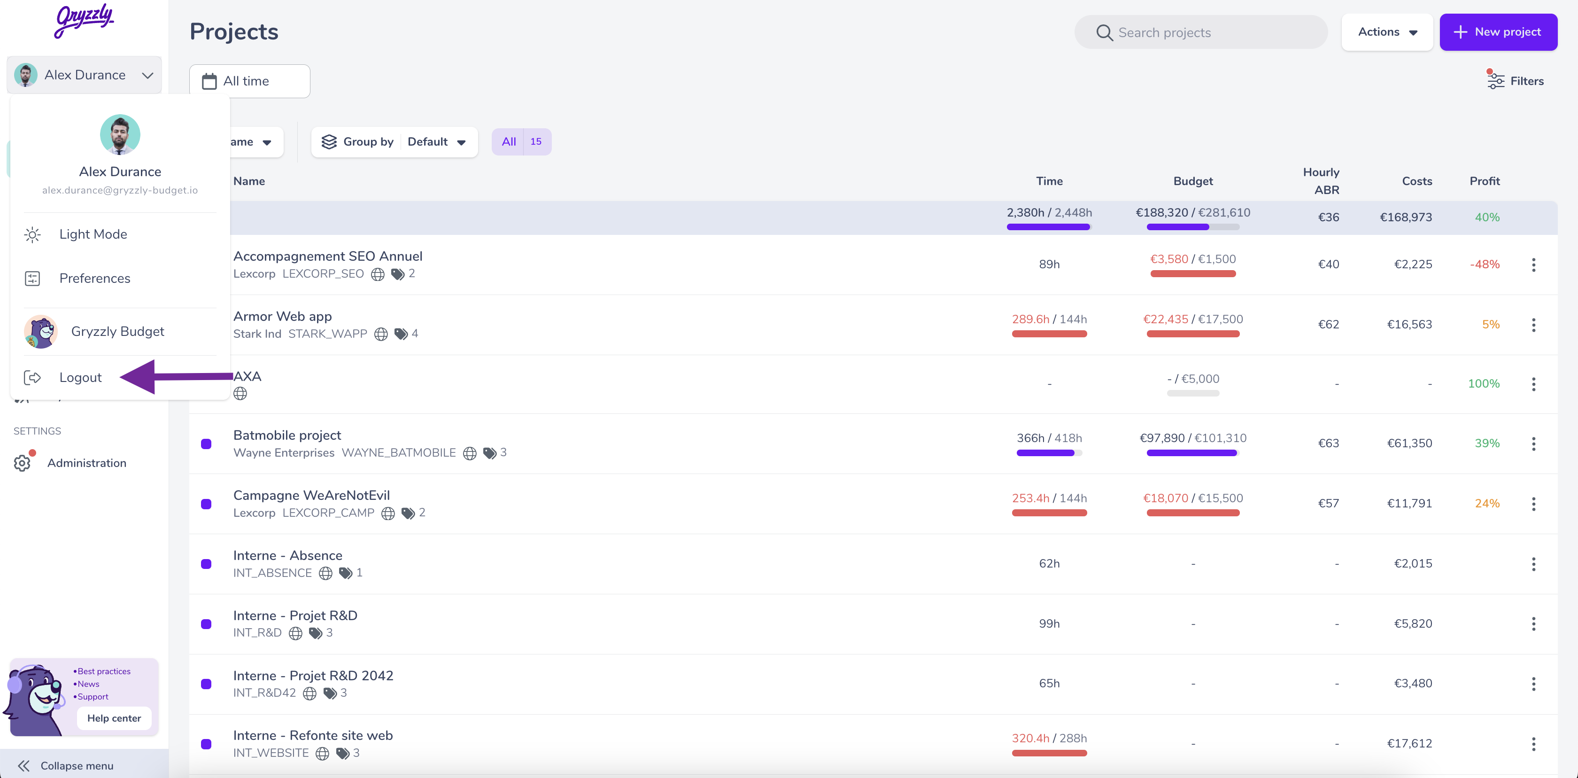Click the Search projects input field
Image resolution: width=1578 pixels, height=778 pixels.
(x=1201, y=32)
